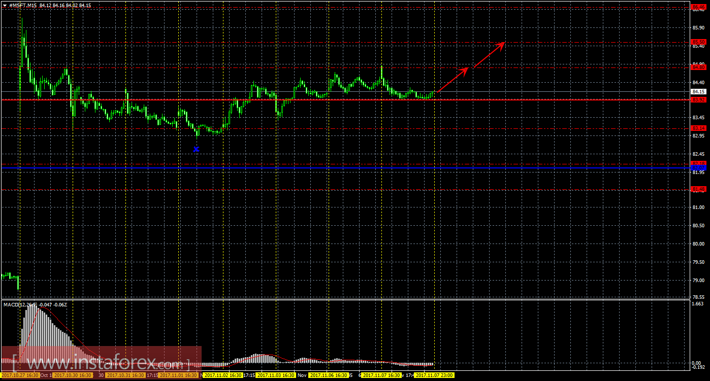The width and height of the screenshot is (710, 381).
Task: Click the current price 84.15 label
Action: coord(699,92)
